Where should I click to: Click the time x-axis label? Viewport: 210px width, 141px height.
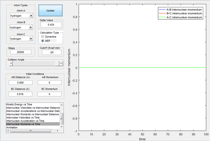(142, 139)
